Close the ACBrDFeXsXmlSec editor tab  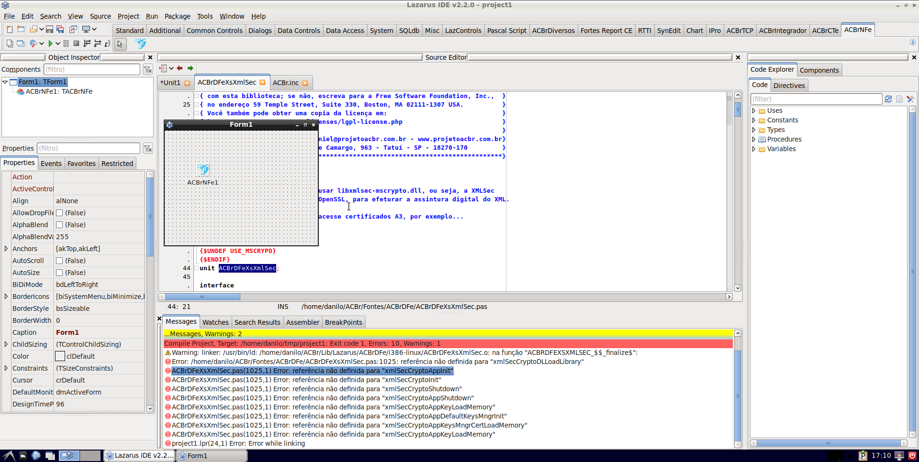coord(262,82)
